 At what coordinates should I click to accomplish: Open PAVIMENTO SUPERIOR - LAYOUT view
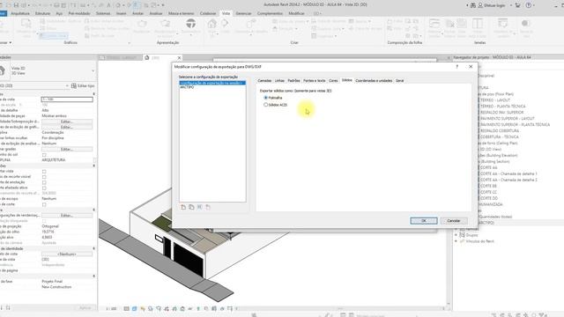point(508,119)
